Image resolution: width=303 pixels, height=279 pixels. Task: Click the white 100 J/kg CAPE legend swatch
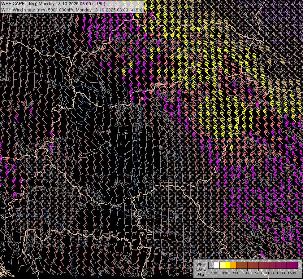coord(217,265)
